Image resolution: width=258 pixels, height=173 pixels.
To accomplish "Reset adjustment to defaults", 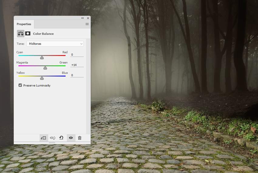I will point(61,138).
